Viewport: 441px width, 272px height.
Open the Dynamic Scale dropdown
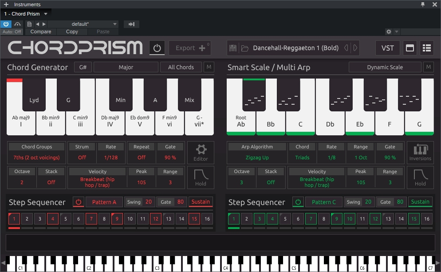click(385, 67)
